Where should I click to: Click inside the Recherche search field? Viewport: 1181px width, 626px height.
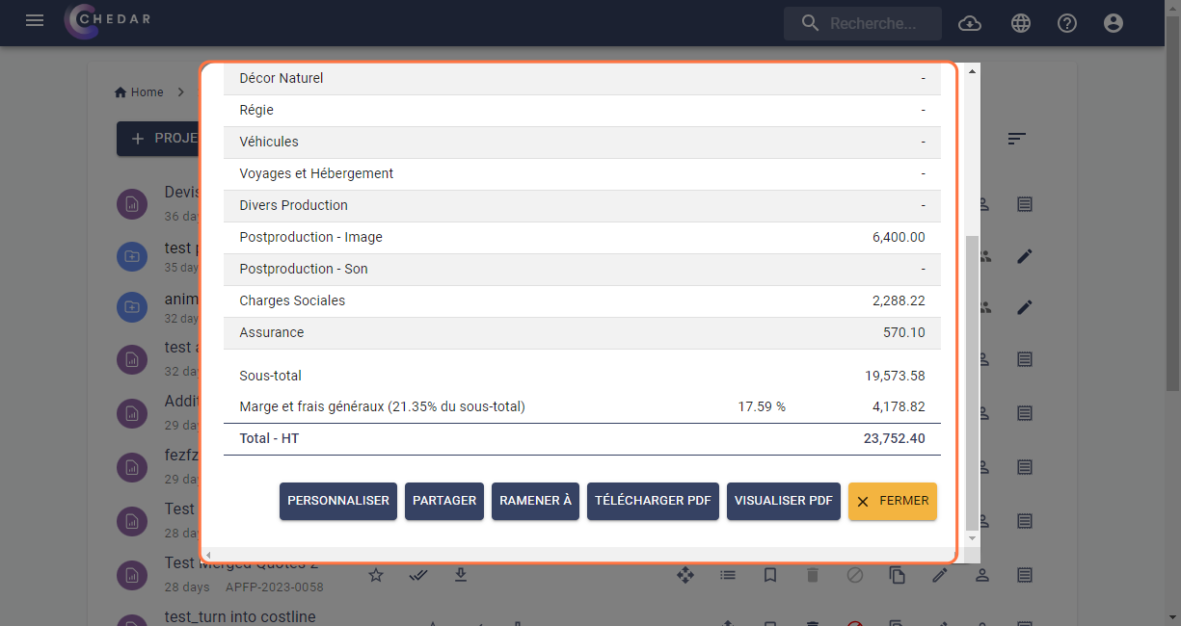pyautogui.click(x=863, y=23)
